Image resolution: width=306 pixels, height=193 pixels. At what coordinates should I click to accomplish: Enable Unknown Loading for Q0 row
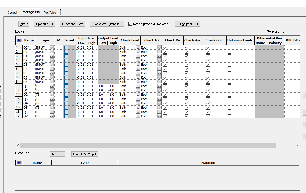tap(229, 86)
